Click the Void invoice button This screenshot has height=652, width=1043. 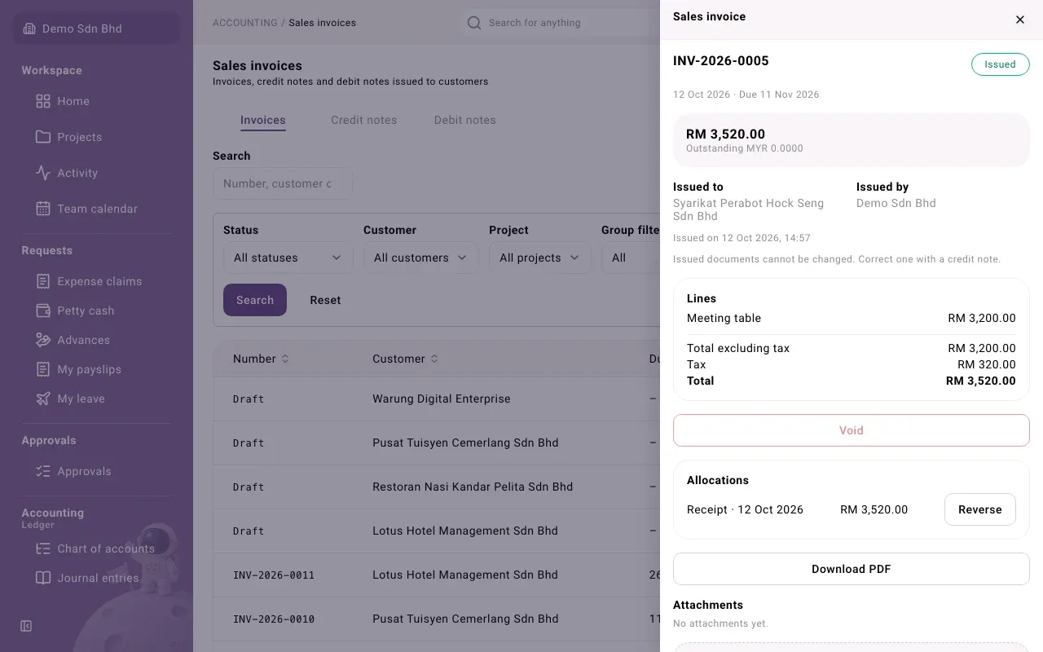(852, 430)
